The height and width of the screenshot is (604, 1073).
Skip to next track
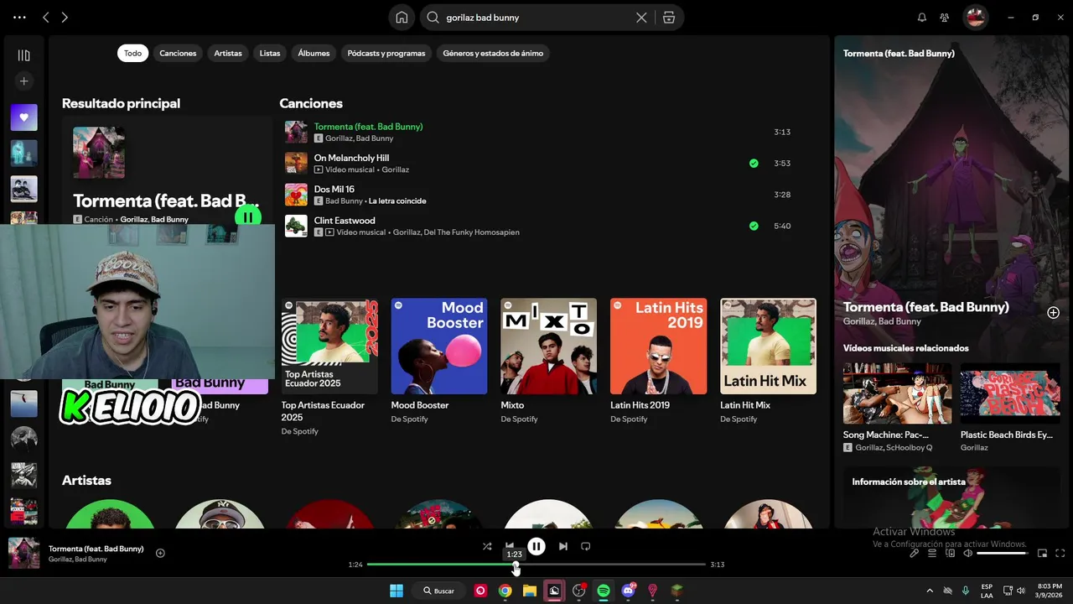tap(563, 546)
